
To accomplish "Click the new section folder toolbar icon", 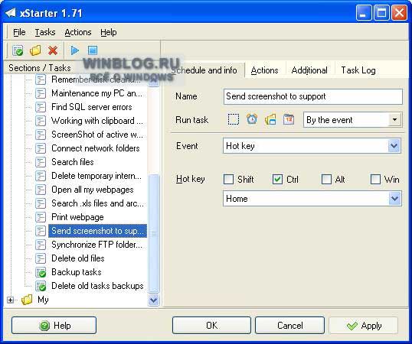I will tap(35, 50).
